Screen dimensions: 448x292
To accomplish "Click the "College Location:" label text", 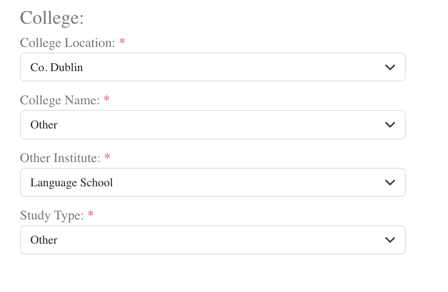I will coord(67,43).
